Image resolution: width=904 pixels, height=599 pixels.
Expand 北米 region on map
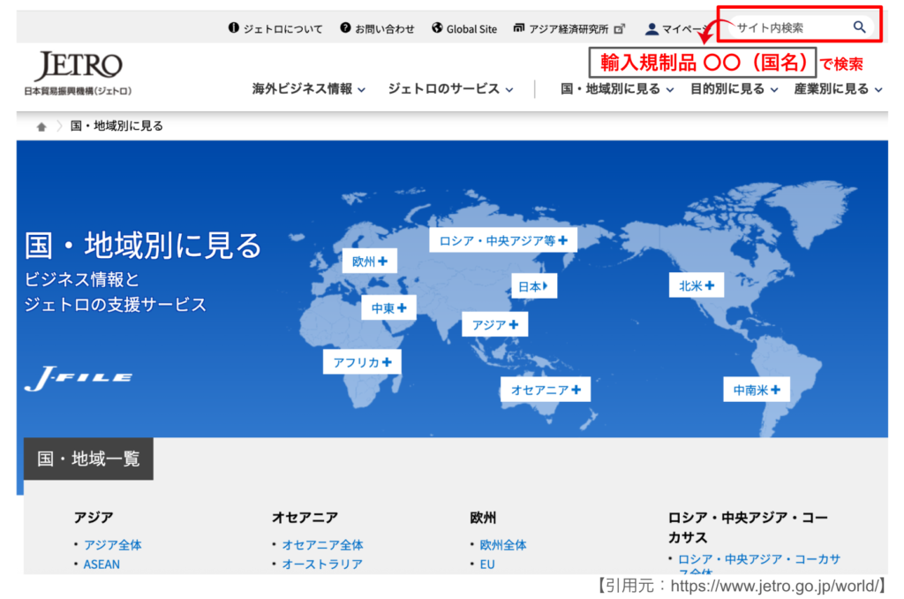(696, 285)
